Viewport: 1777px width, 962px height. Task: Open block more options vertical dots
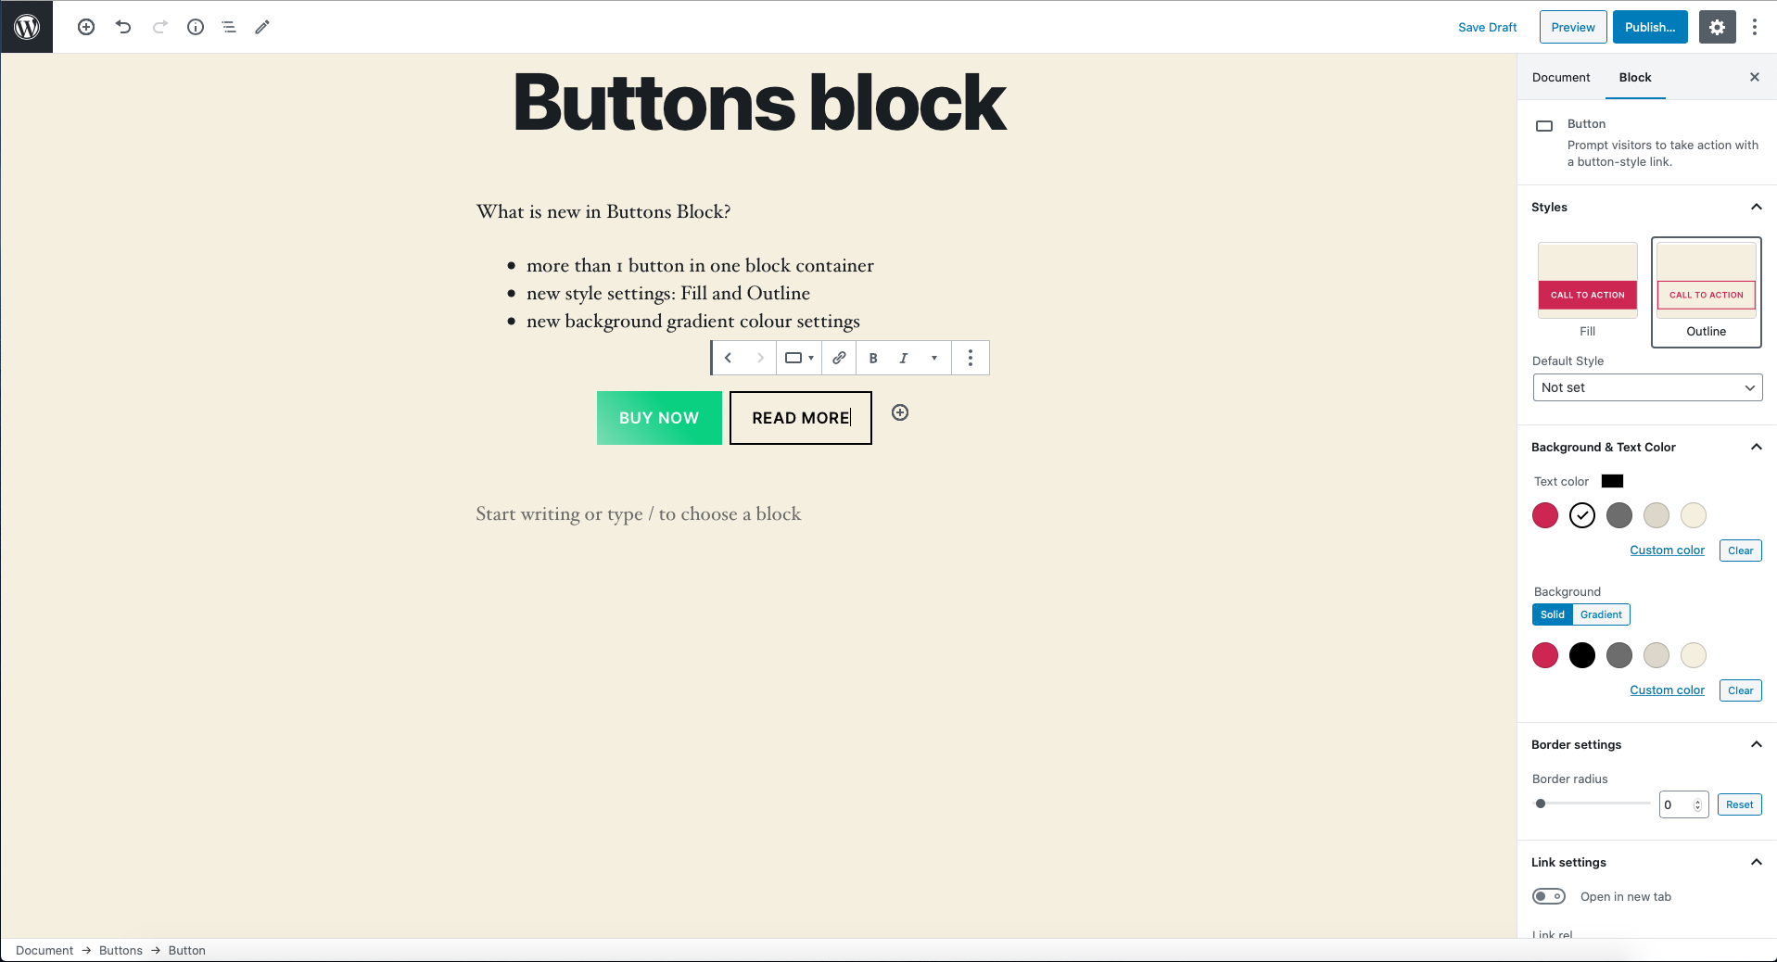971,358
